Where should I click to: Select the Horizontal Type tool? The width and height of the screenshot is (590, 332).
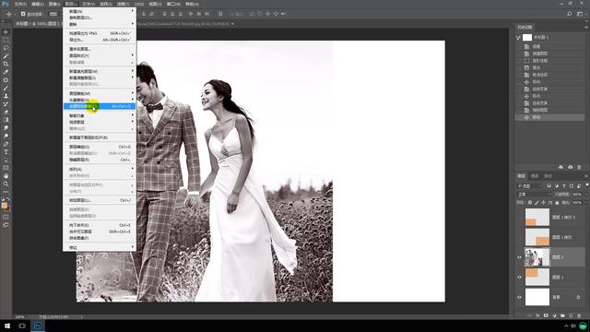(x=6, y=152)
